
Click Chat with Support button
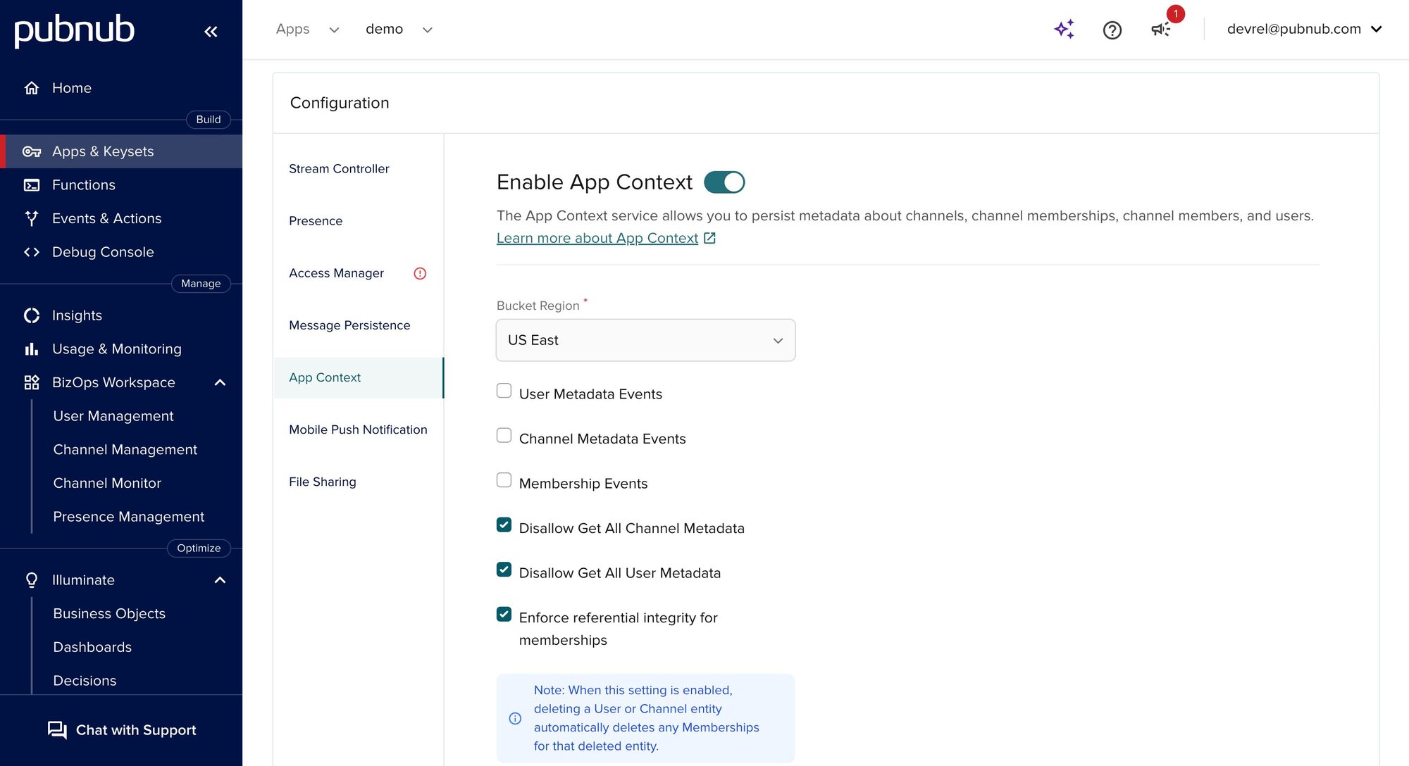click(121, 730)
